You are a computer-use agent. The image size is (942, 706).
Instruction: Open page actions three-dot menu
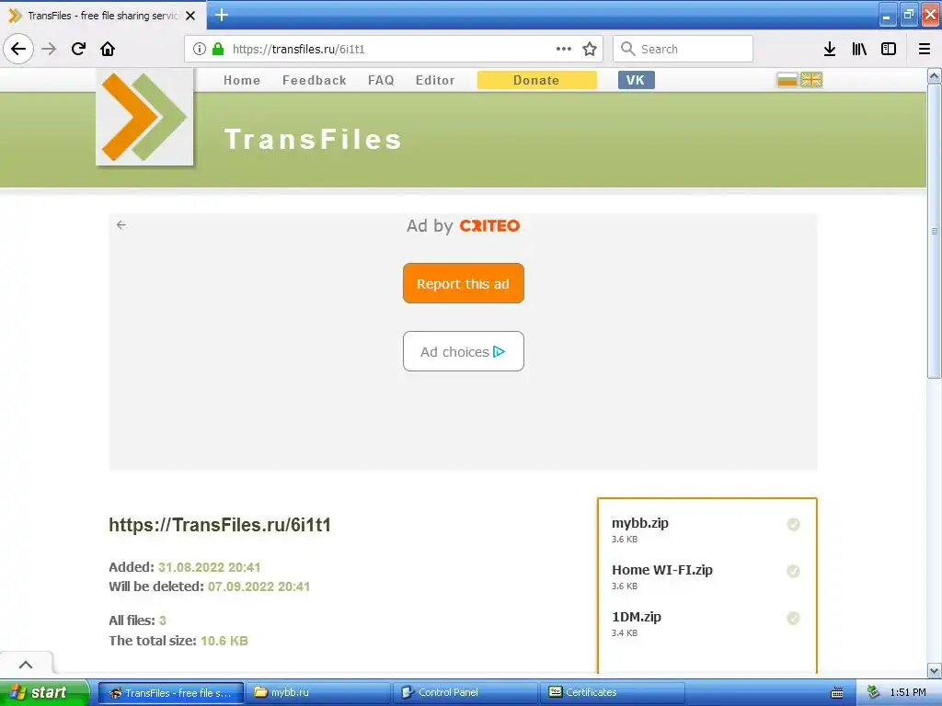point(564,49)
